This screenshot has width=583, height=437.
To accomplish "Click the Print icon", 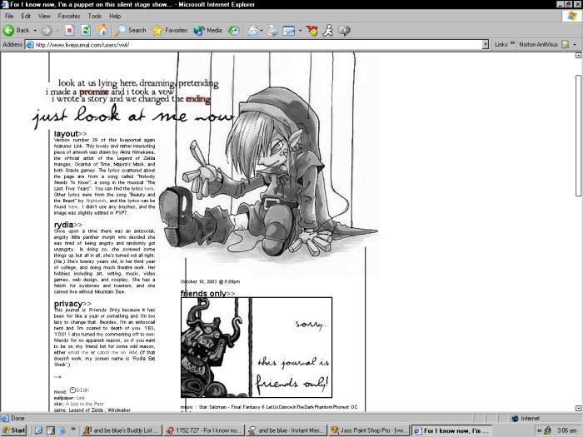I will 272,31.
